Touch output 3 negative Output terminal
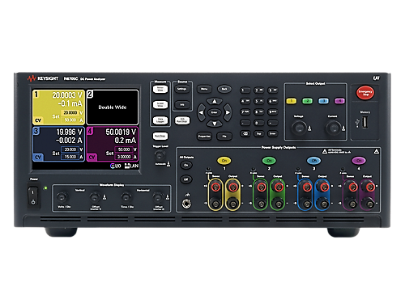The image size is (405, 303). pos(323,204)
